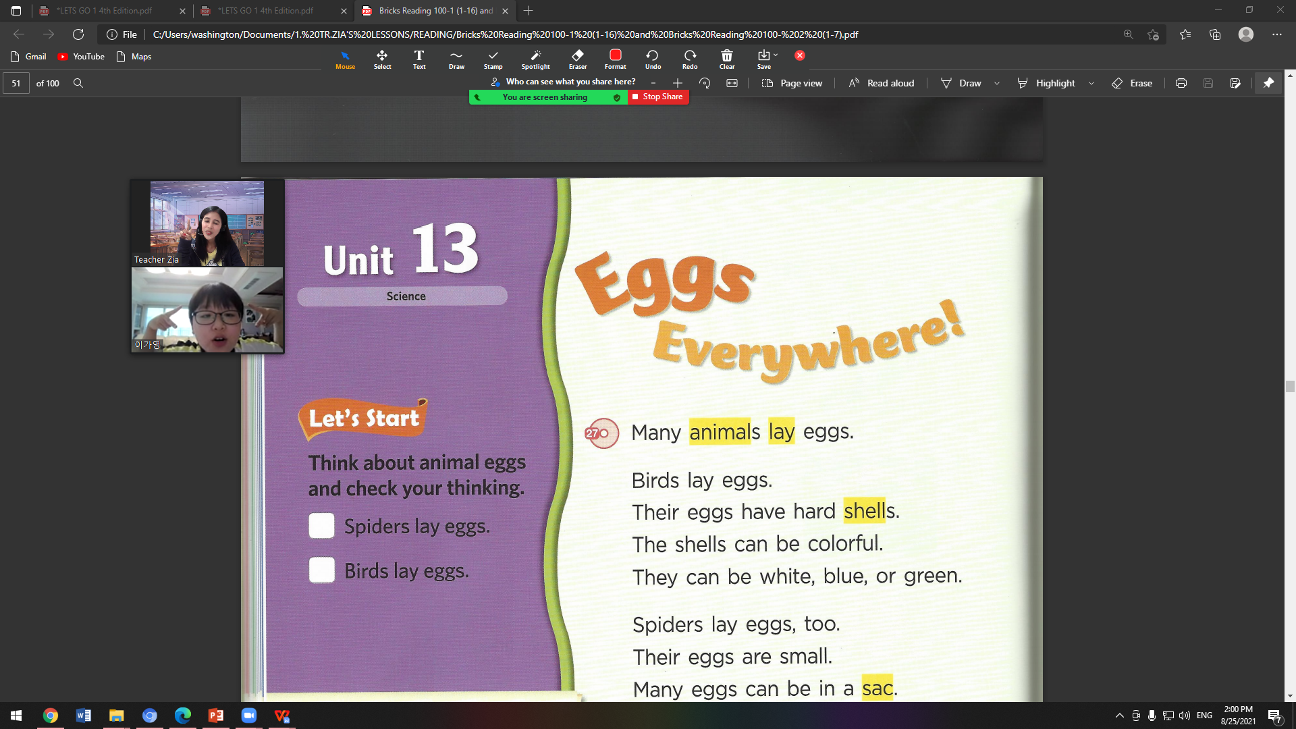Open the browser zoom magnifier icon
This screenshot has height=729, width=1296.
(x=1128, y=34)
